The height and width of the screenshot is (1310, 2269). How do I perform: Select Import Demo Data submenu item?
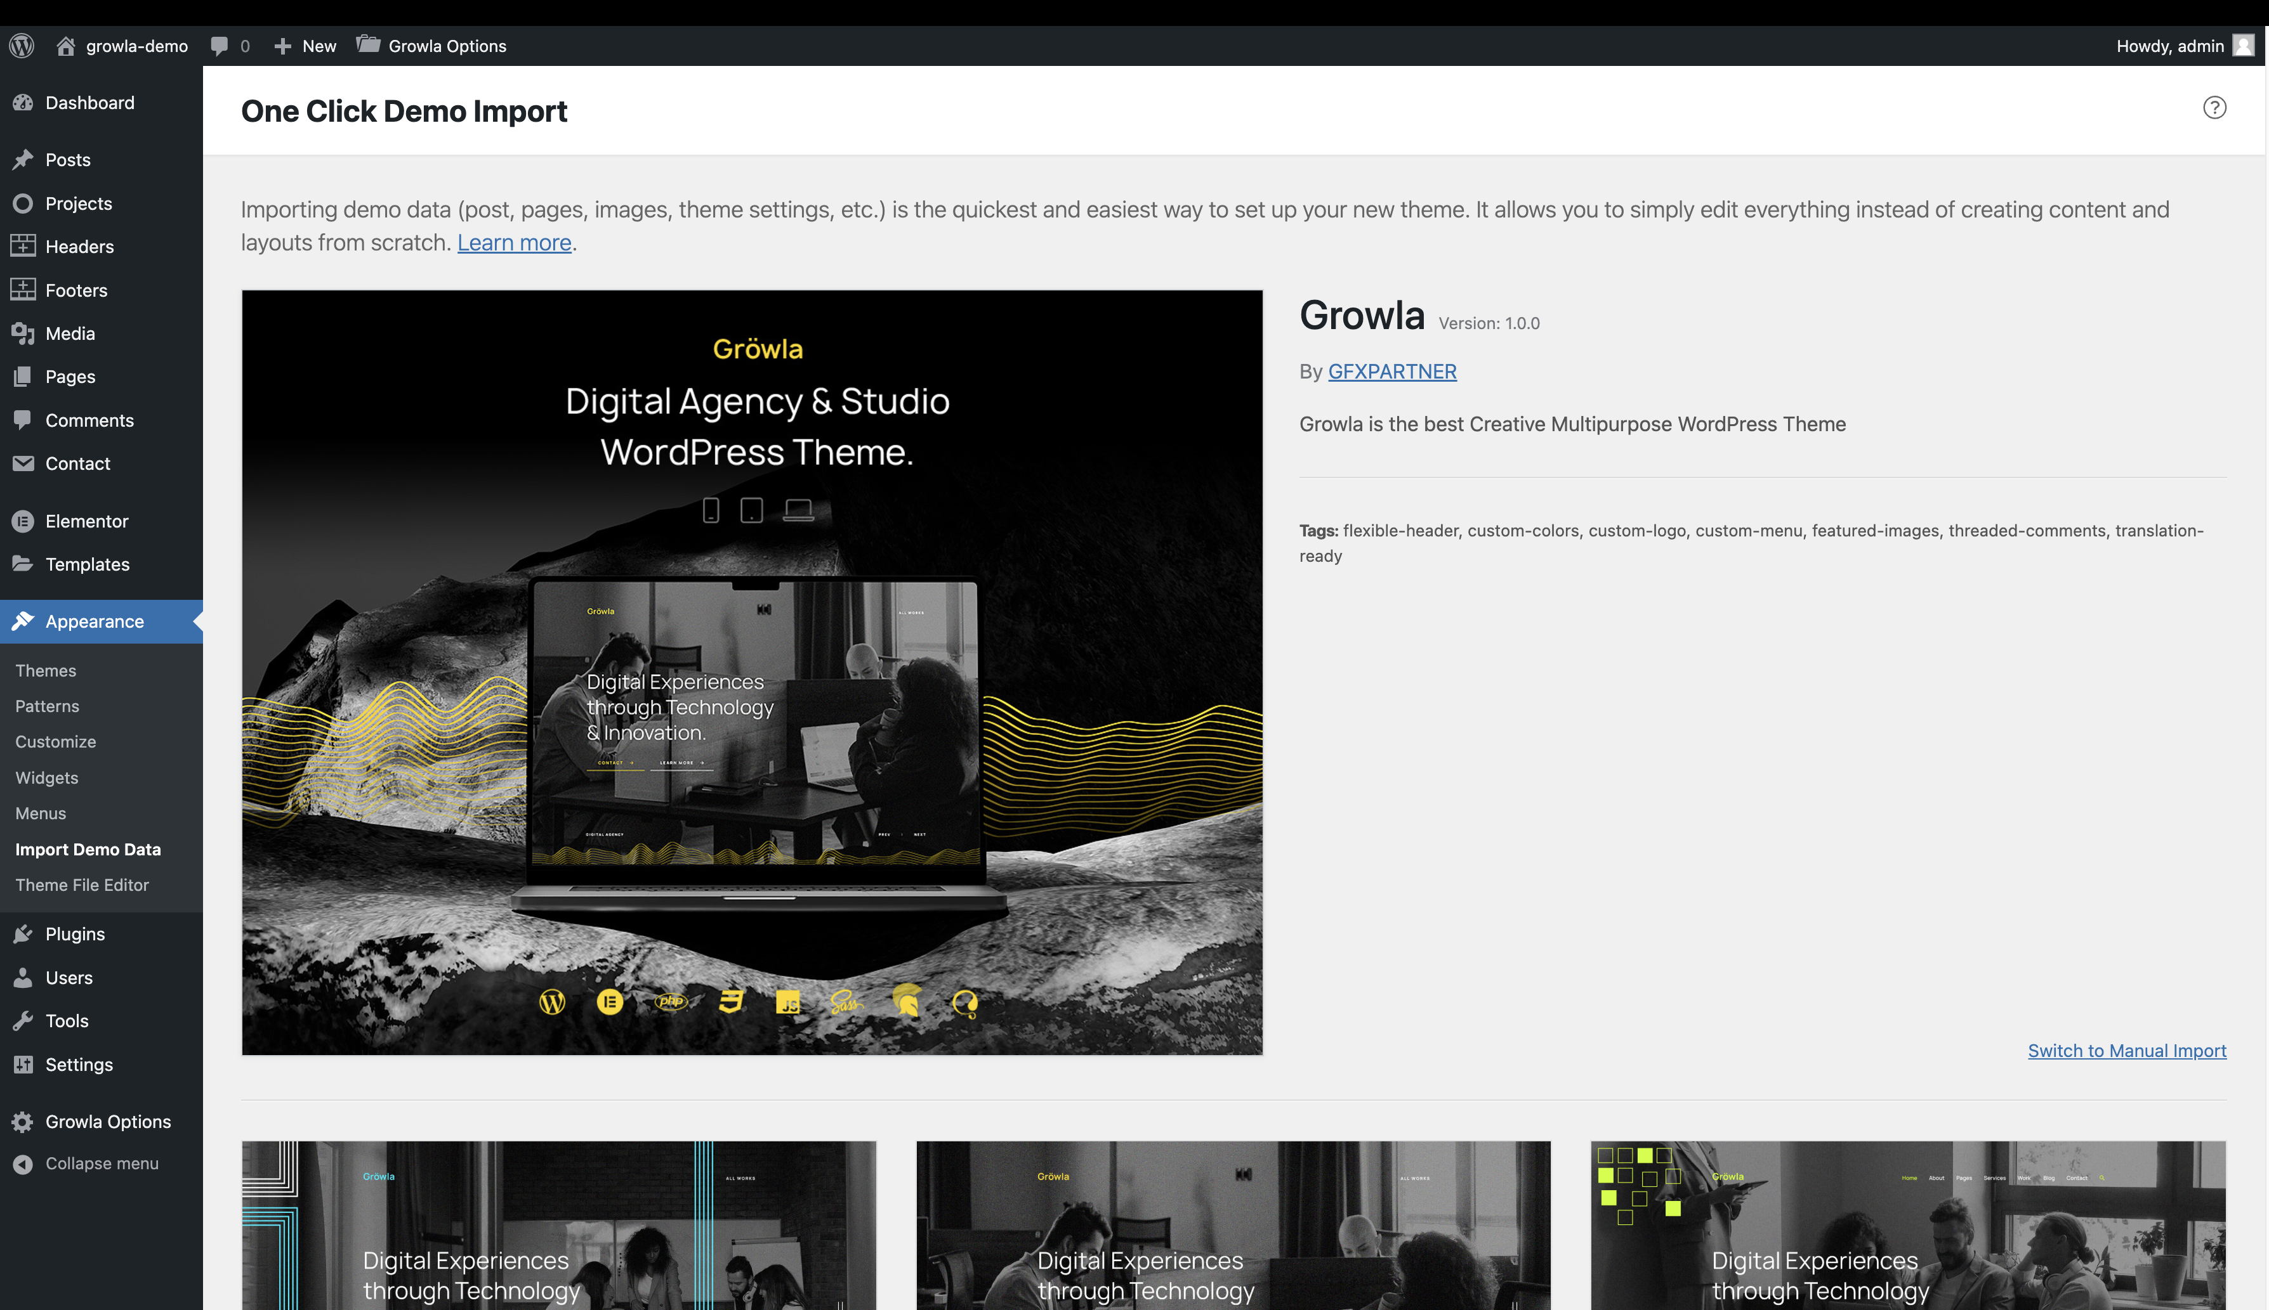coord(88,849)
